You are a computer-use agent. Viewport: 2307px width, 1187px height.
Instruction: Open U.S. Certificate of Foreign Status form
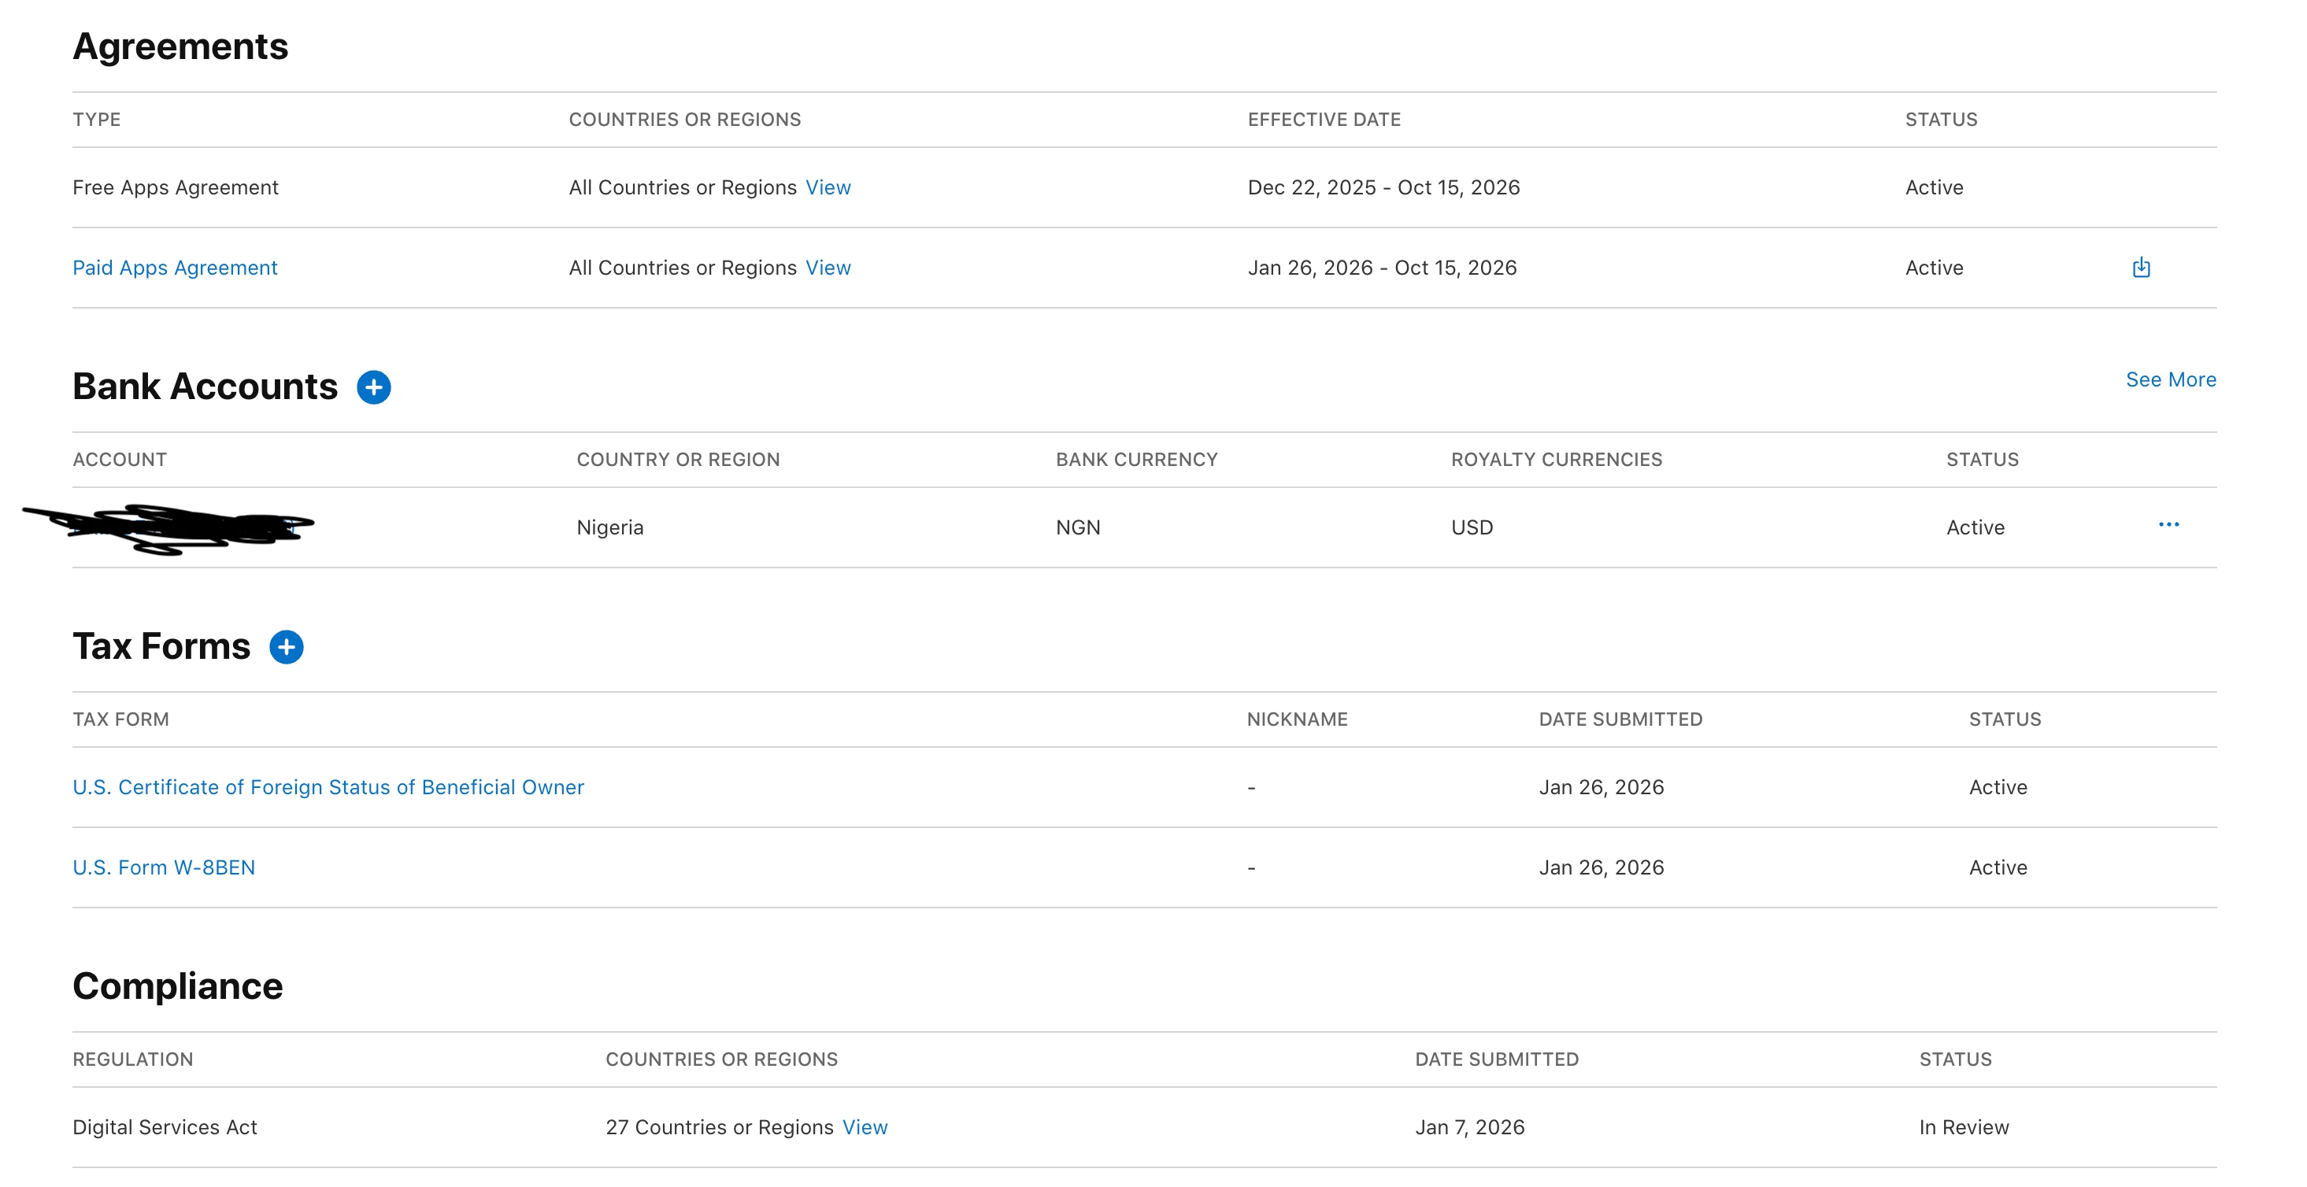pyautogui.click(x=328, y=787)
